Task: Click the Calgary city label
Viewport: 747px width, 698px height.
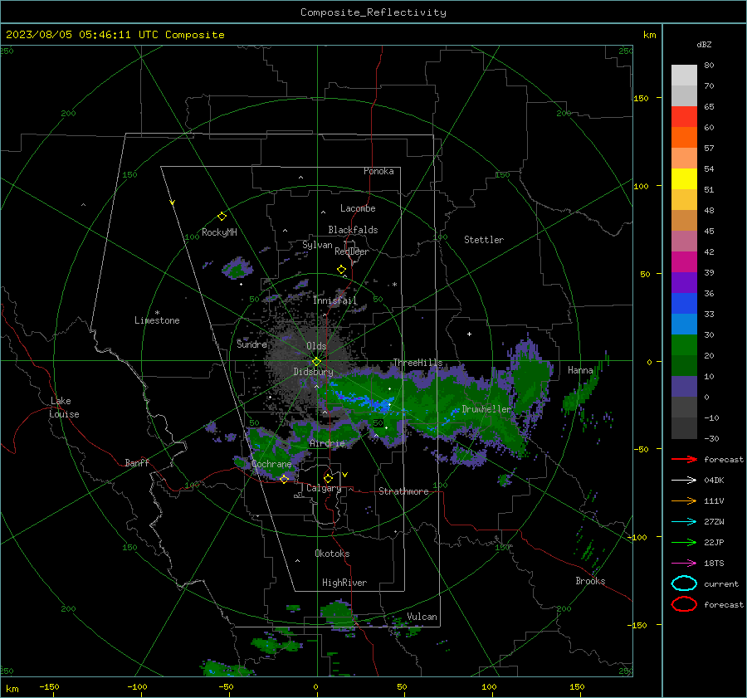Action: click(x=324, y=488)
